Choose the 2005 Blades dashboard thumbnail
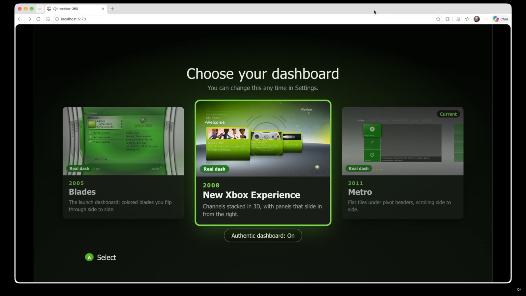The image size is (526, 296). click(123, 141)
